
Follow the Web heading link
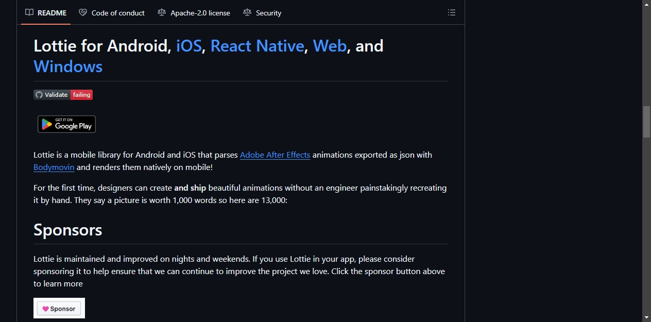(x=330, y=46)
